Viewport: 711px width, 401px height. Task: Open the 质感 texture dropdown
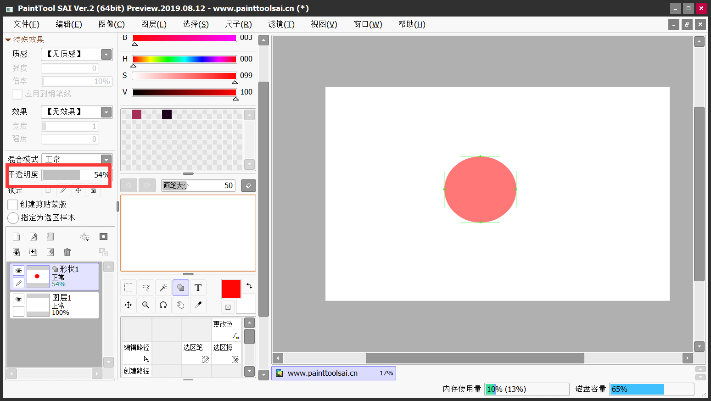(x=106, y=54)
